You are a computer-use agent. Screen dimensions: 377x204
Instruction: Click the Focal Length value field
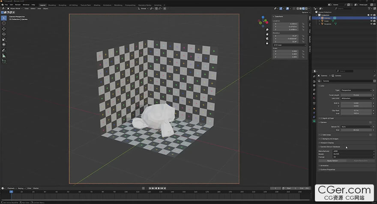pos(356,95)
